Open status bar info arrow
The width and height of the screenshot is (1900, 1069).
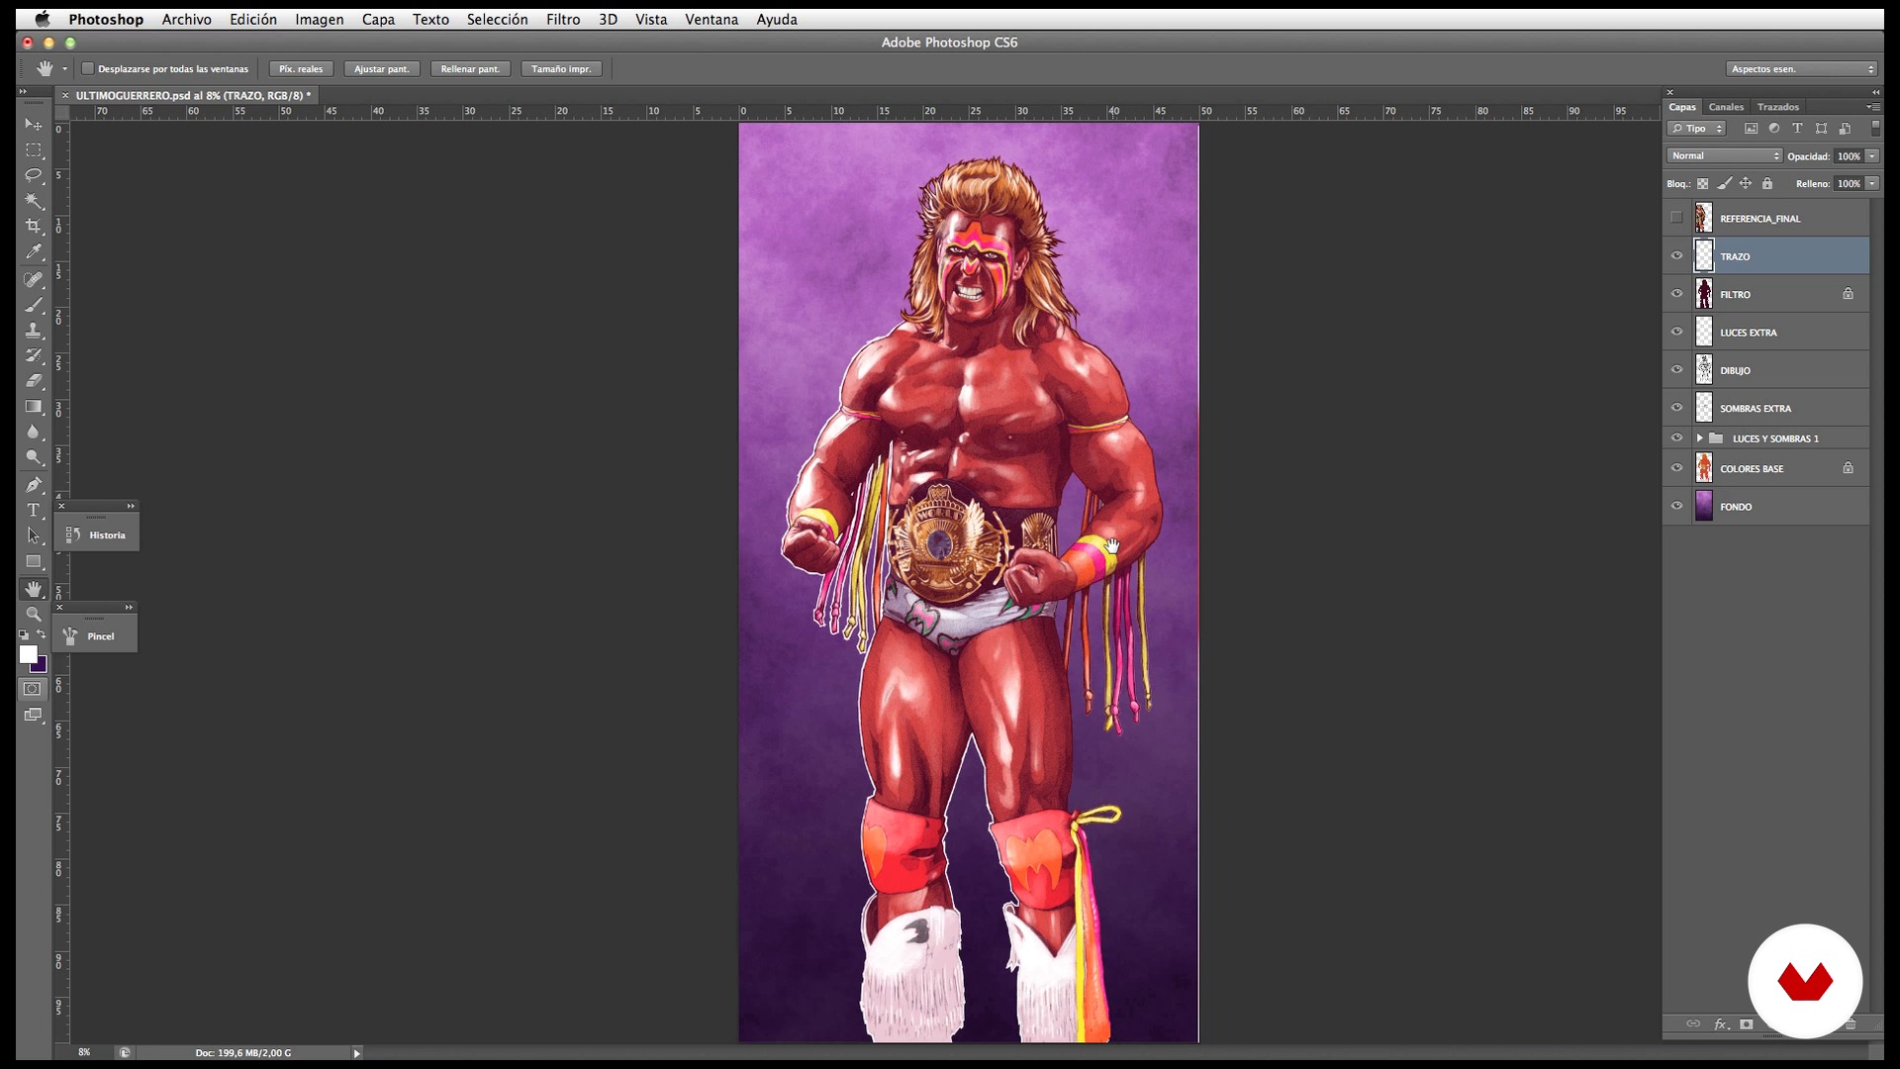pyautogui.click(x=357, y=1053)
